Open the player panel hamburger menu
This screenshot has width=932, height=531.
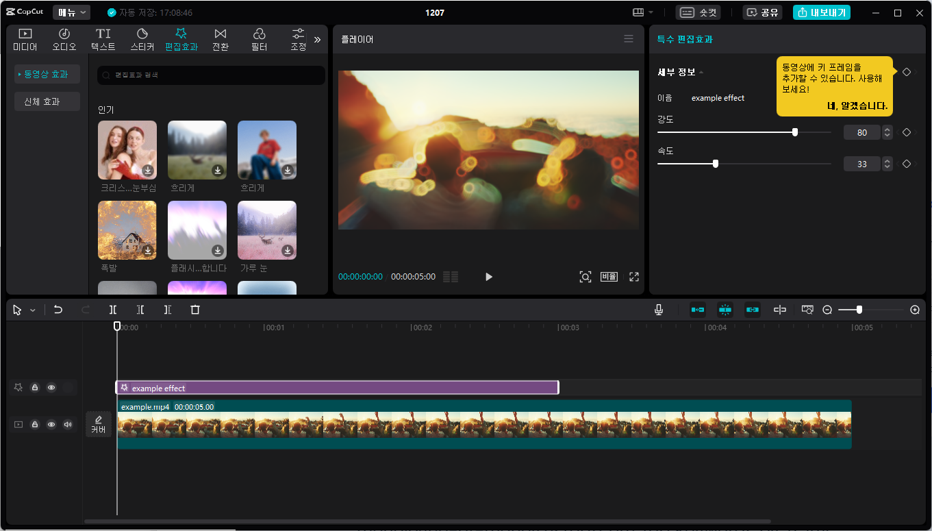pos(629,39)
